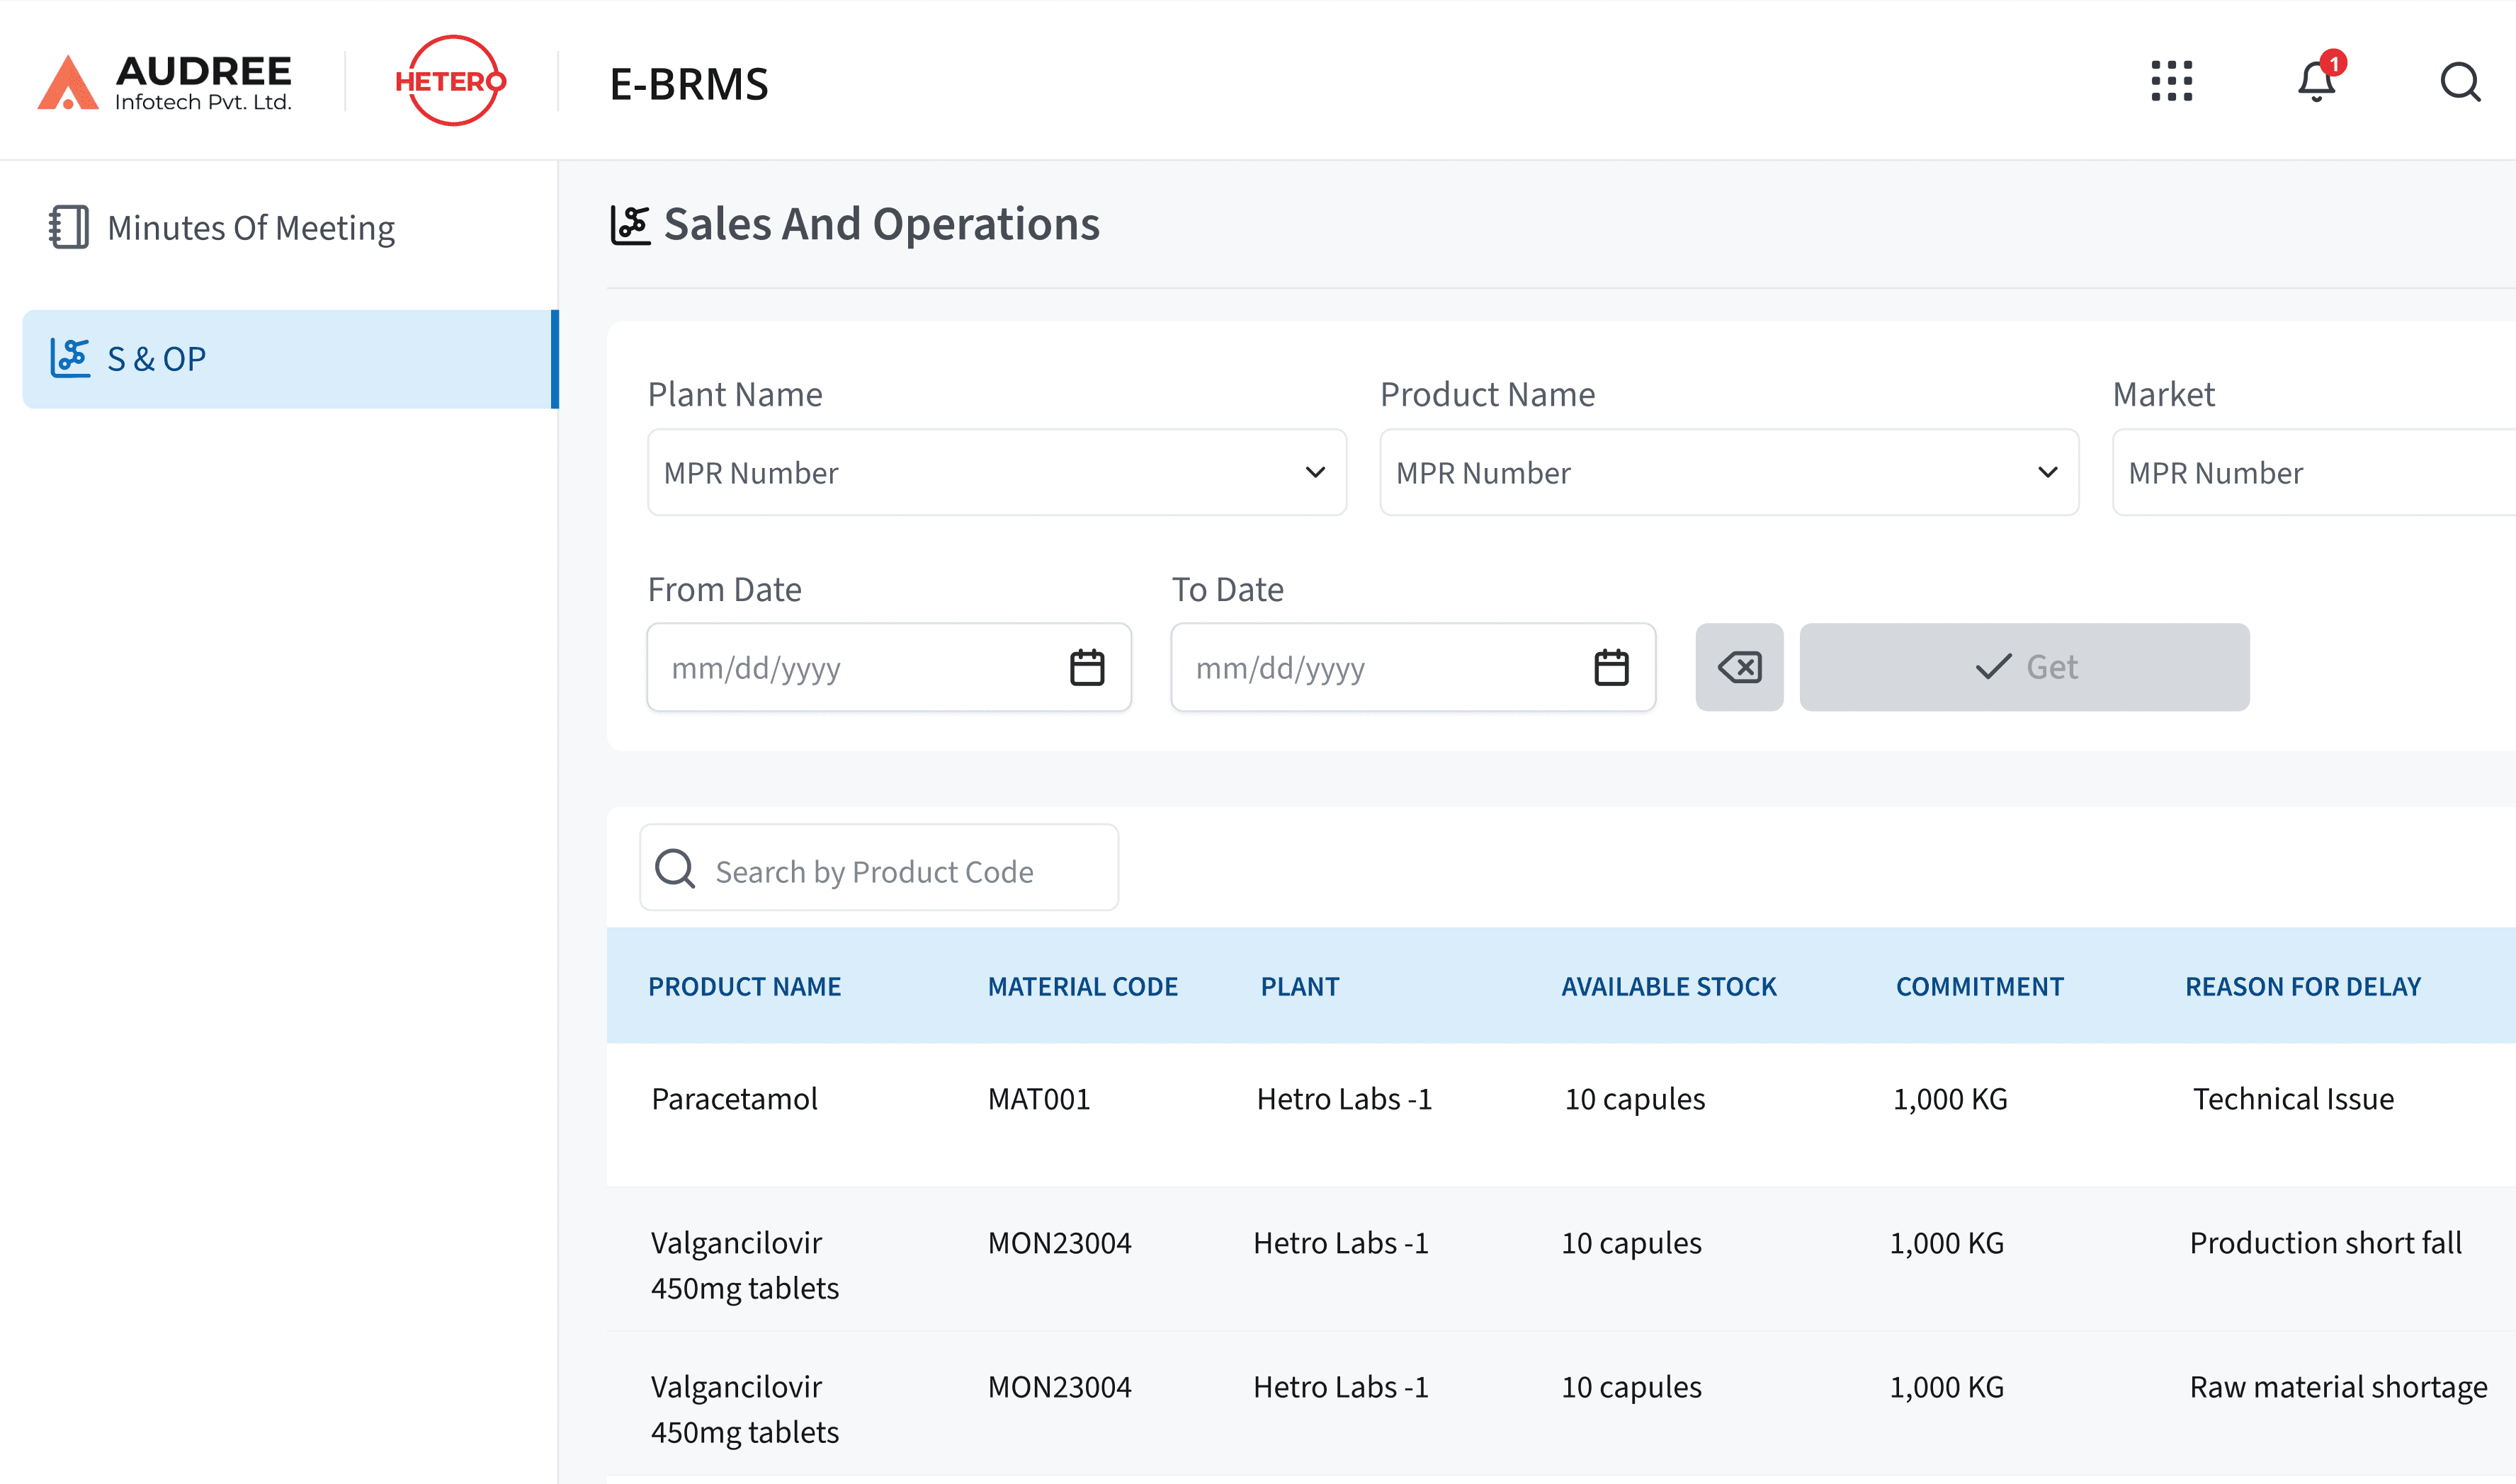
Task: Click the Audree Infotech logo
Action: (165, 82)
